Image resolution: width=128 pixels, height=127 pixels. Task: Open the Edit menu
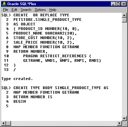14,10
